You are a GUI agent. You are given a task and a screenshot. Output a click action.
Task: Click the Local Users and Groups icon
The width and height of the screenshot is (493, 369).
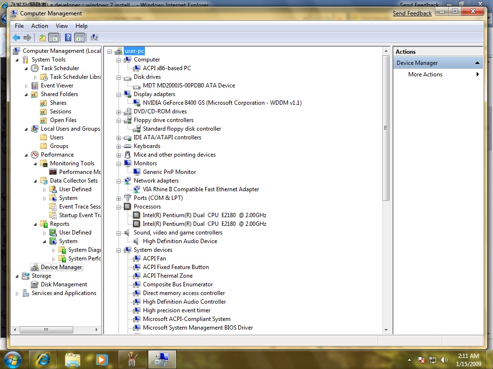(35, 129)
